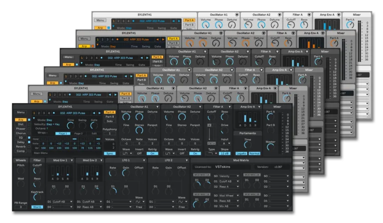The height and width of the screenshot is (223, 383).
Task: Click Menu button in rearmost light-skin window
Action: (x=100, y=20)
